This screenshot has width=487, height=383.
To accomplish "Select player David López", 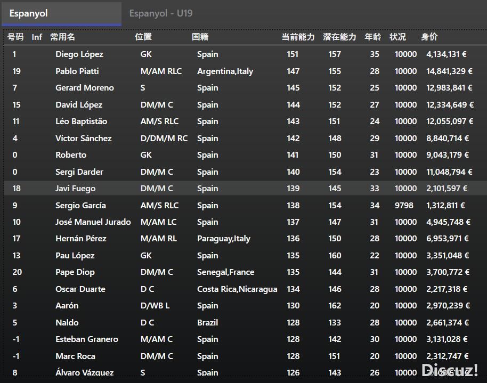I will [79, 105].
